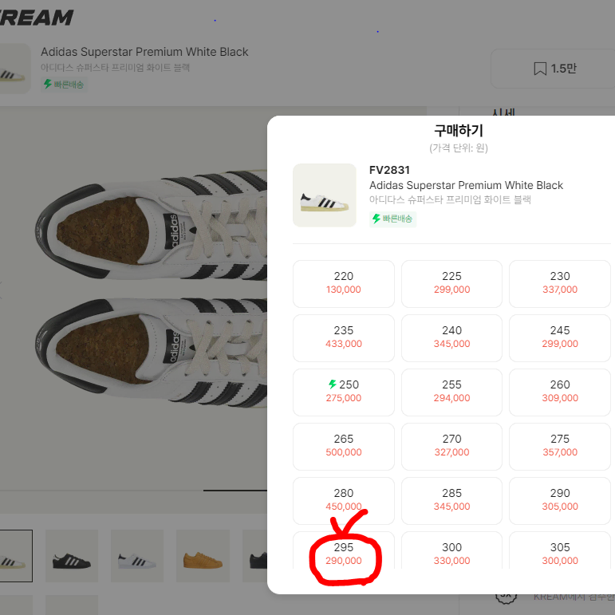Click the 빠른배송 badge under the header title
Image resolution: width=615 pixels, height=615 pixels.
click(x=64, y=85)
